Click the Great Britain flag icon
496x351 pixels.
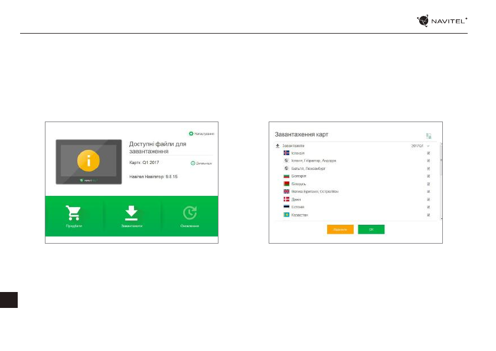[286, 192]
